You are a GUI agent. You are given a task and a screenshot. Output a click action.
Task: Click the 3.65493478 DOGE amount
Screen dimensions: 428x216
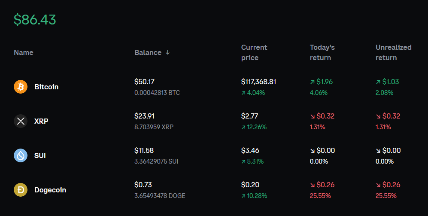tap(160, 196)
